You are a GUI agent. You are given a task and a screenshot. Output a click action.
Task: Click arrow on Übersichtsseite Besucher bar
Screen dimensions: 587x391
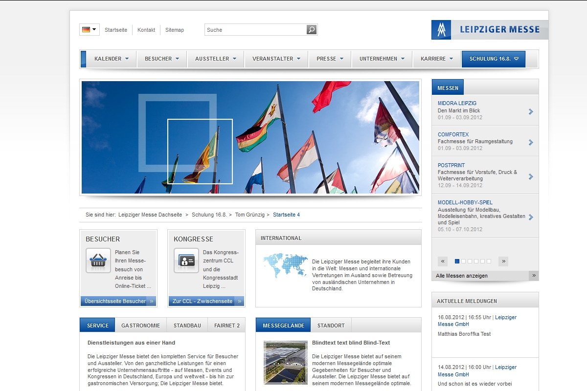tap(152, 301)
